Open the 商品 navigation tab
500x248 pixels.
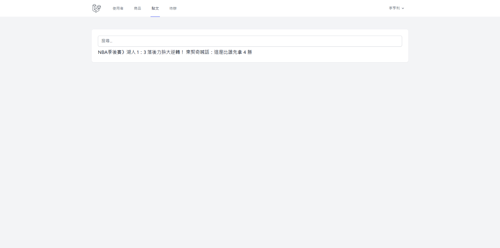137,8
